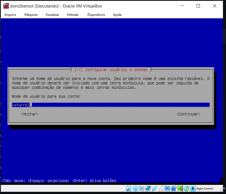Open the Entrada menu
The height and width of the screenshot is (194, 226).
point(73,15)
